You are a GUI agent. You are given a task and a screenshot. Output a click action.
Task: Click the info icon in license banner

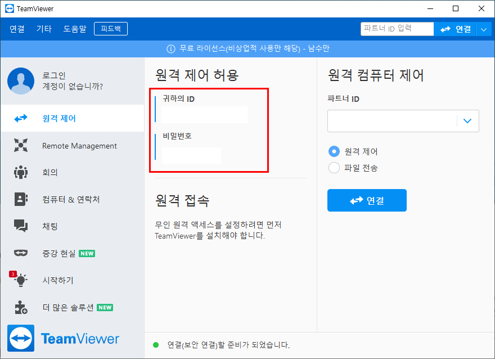click(171, 48)
